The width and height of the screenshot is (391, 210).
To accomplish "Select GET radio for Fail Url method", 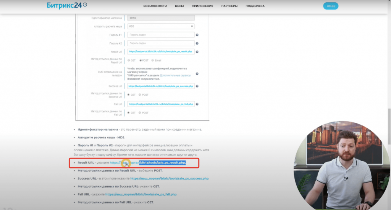I will (128, 113).
